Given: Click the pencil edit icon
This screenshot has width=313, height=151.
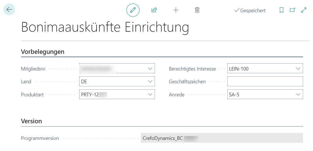Looking at the screenshot, I should (133, 10).
